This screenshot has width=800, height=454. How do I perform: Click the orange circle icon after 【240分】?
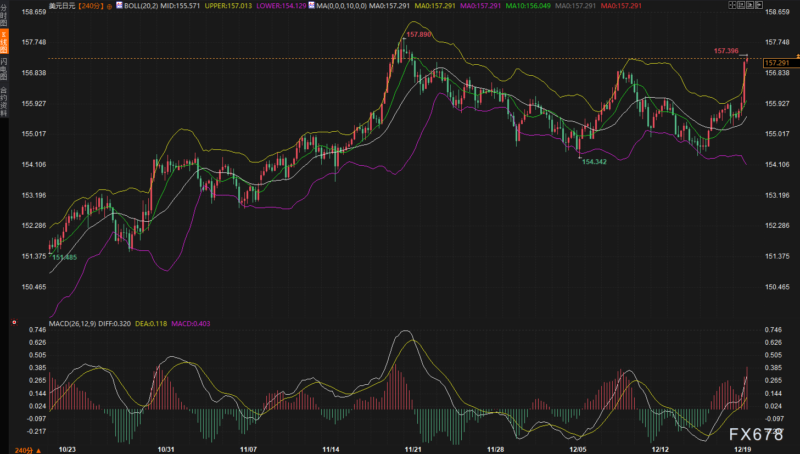(x=109, y=6)
